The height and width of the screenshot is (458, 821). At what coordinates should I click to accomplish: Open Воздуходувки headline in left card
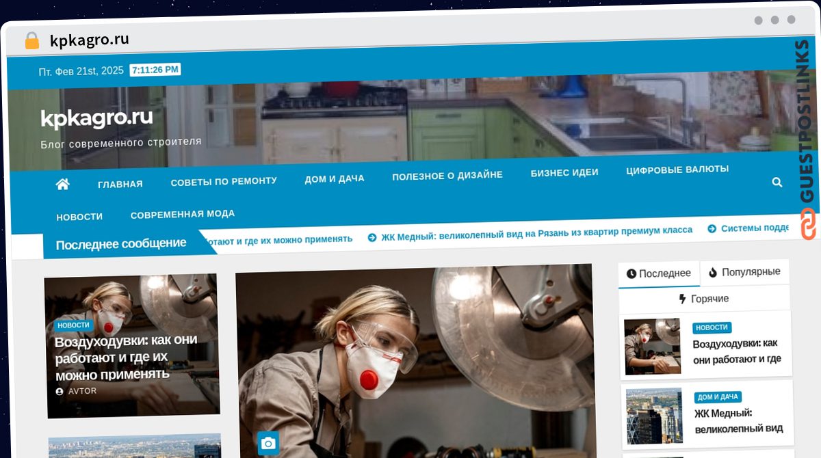pyautogui.click(x=126, y=357)
